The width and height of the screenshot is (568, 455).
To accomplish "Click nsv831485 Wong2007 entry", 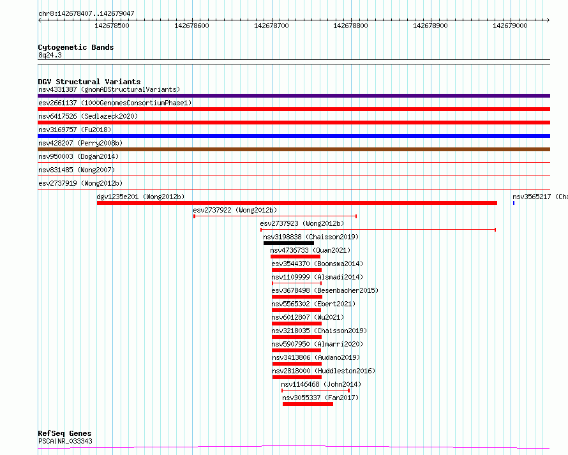I will [77, 170].
